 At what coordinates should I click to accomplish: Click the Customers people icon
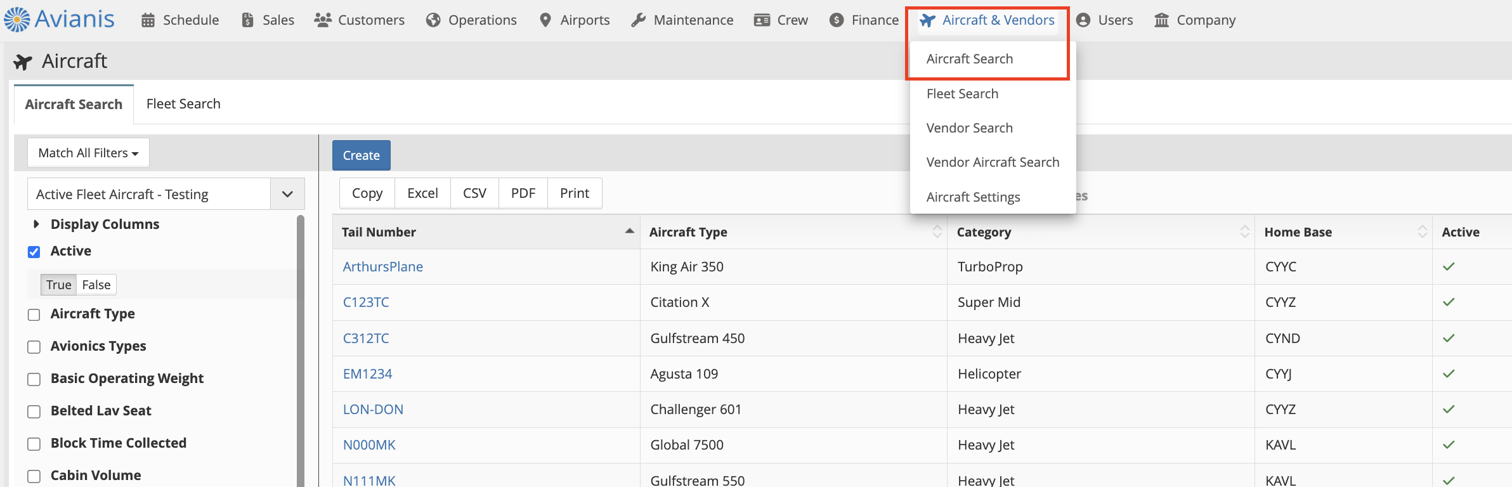(x=323, y=20)
